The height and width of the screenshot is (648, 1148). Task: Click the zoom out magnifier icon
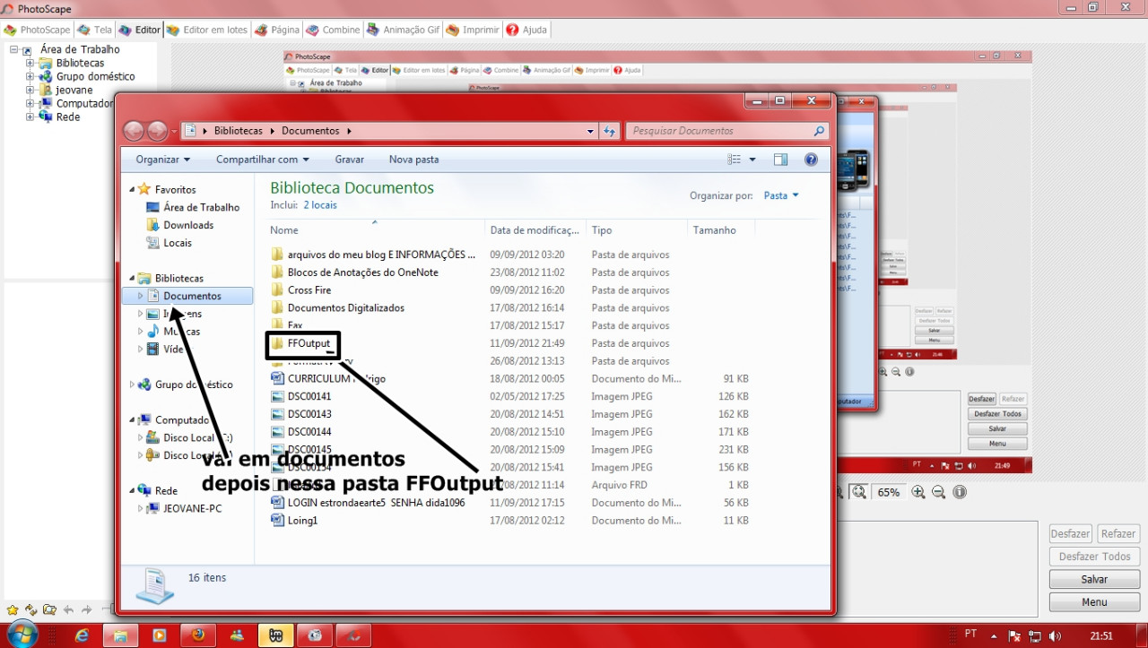[x=939, y=492]
